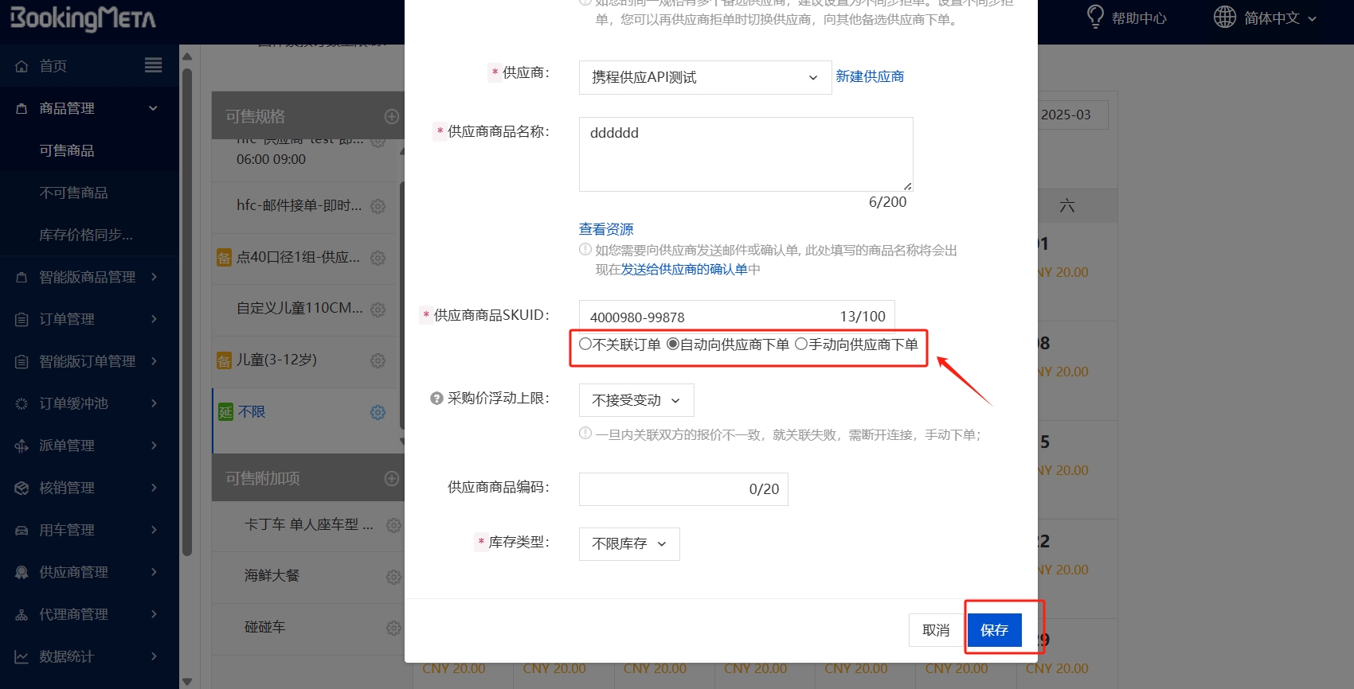Open the 供应商 dropdown showing 携程供应API测试
The height and width of the screenshot is (689, 1354).
pos(704,77)
